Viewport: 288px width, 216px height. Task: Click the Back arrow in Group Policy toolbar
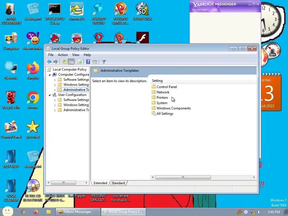49,62
